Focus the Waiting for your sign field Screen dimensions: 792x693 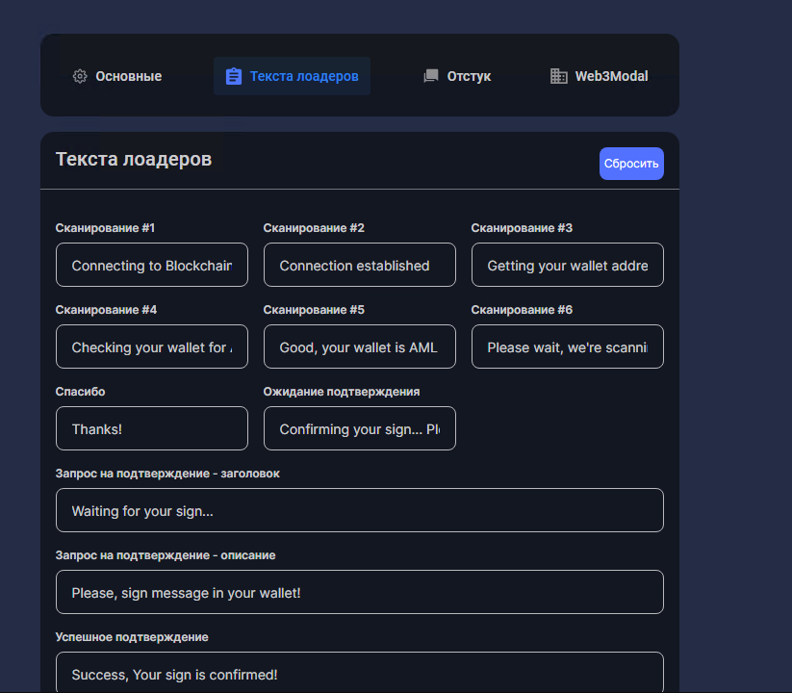click(x=360, y=511)
